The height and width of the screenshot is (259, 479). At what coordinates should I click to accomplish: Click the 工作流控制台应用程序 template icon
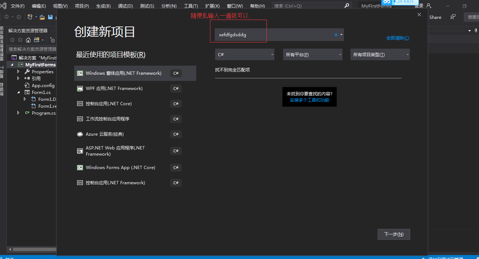(80, 119)
